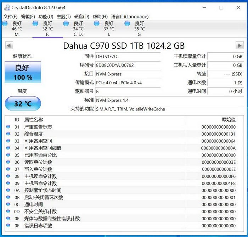This screenshot has height=237, width=248.
Task: Click the serial number field
Action: [x=127, y=65]
